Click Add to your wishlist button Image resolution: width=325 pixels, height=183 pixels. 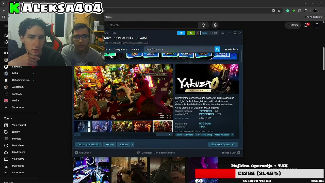click(x=89, y=145)
